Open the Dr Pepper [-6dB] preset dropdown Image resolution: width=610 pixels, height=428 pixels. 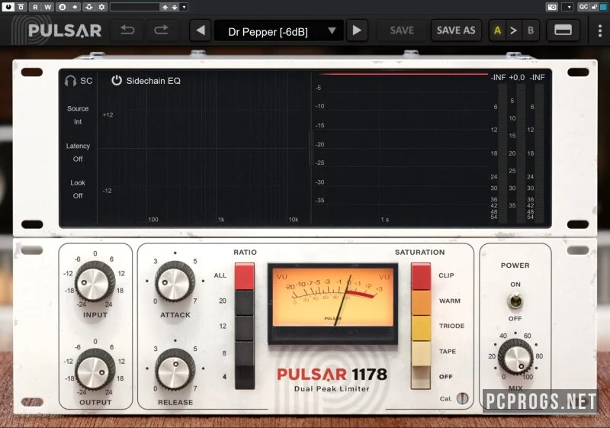(278, 31)
